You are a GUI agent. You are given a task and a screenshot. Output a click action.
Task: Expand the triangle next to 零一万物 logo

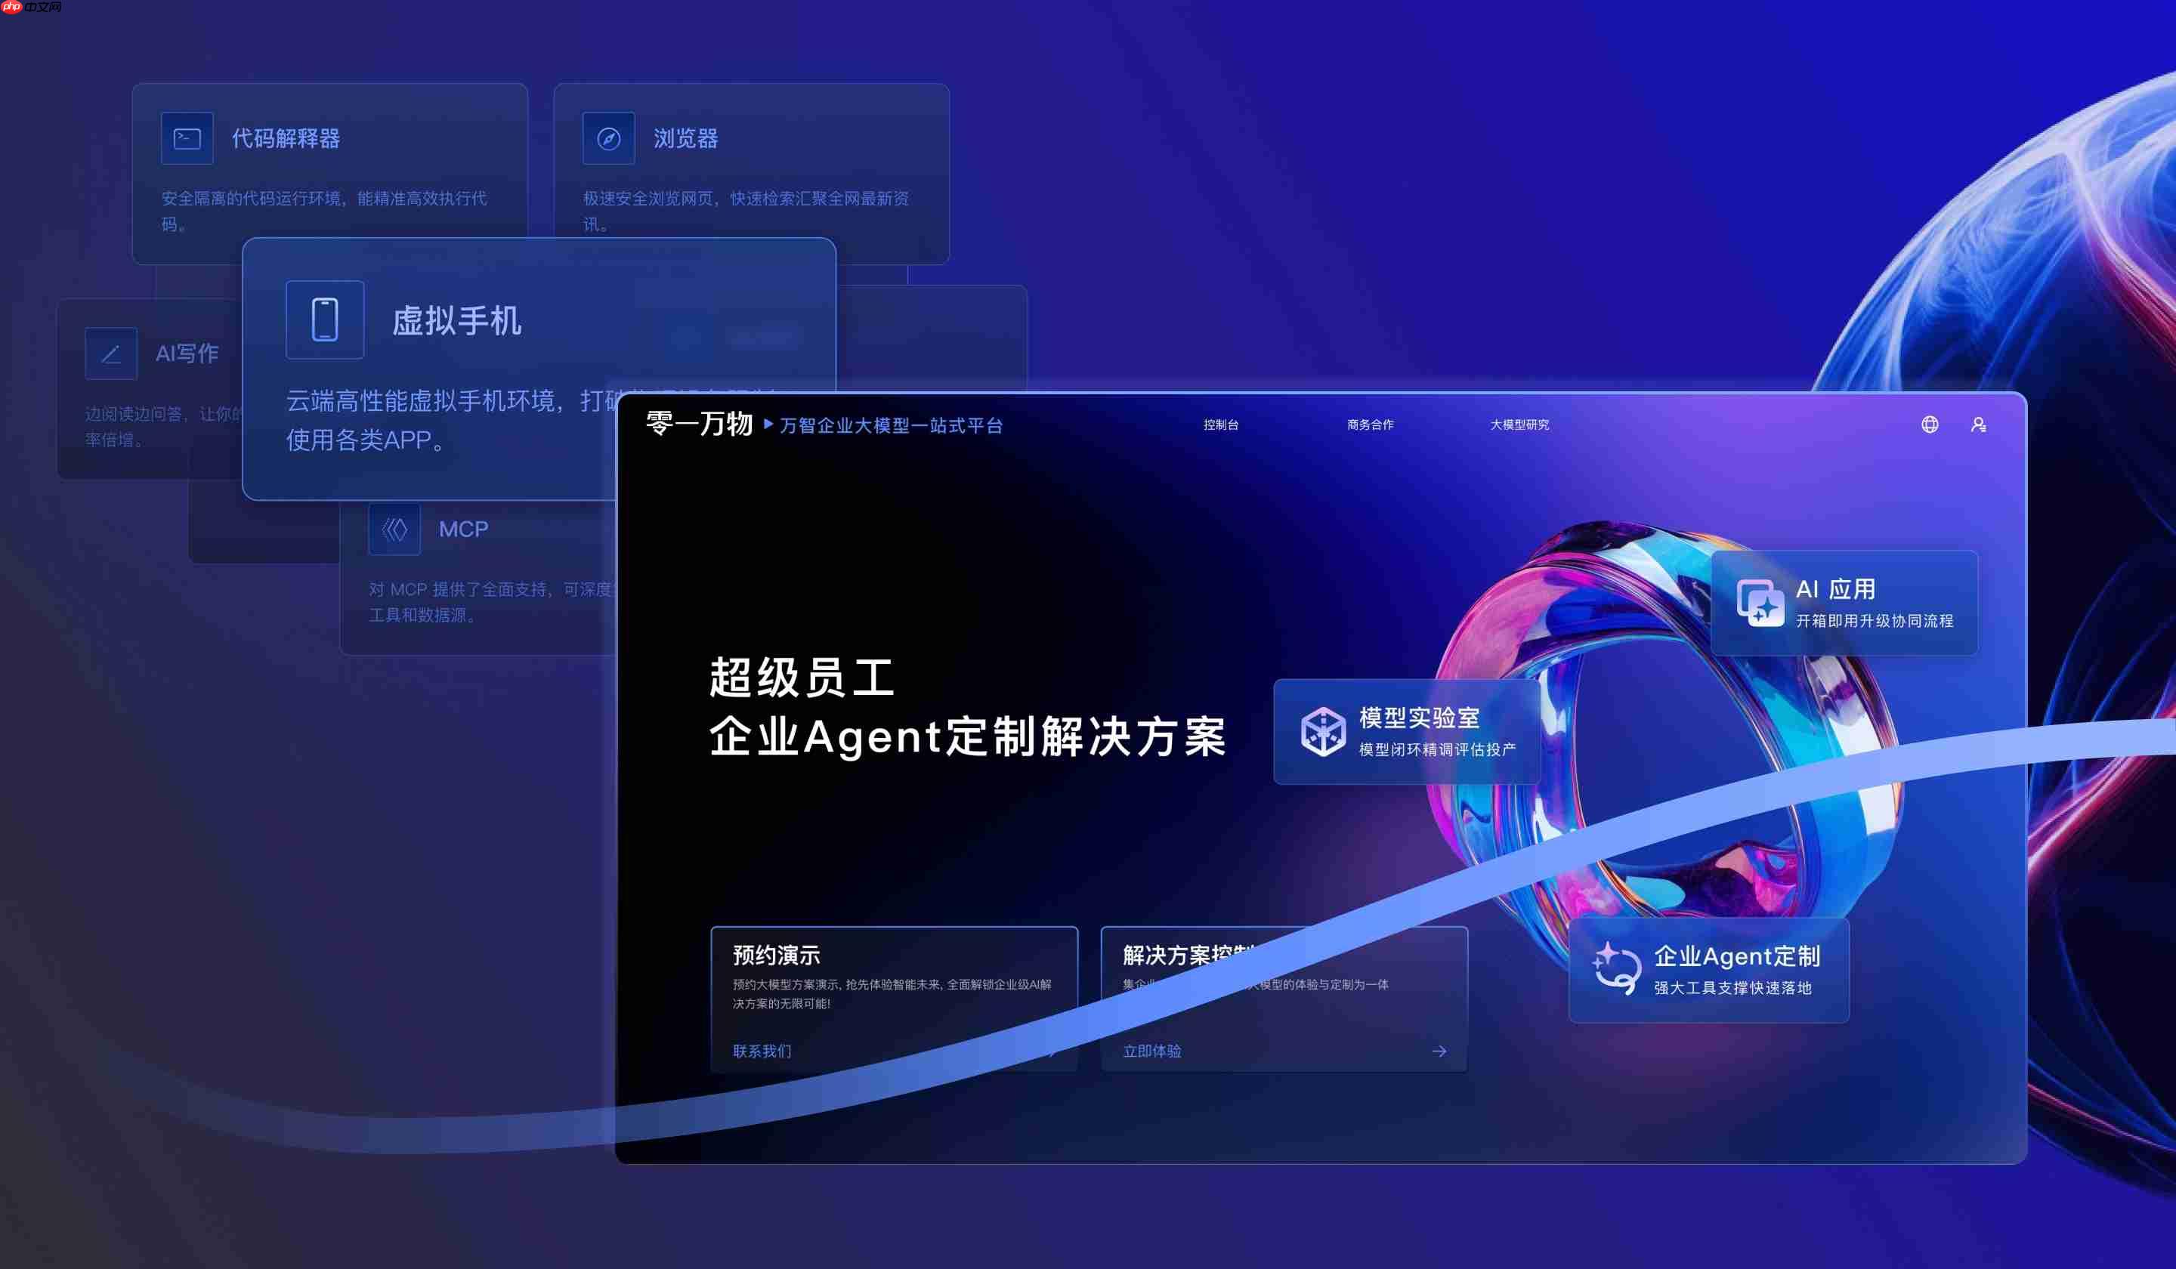768,425
